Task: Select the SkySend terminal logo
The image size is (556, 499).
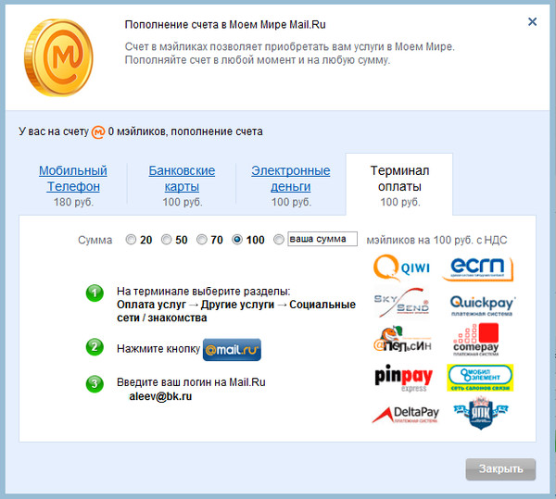Action: tap(401, 303)
